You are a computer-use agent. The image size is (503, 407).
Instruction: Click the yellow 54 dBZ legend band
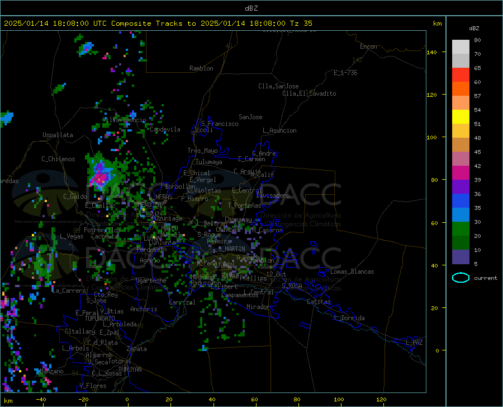click(x=461, y=116)
